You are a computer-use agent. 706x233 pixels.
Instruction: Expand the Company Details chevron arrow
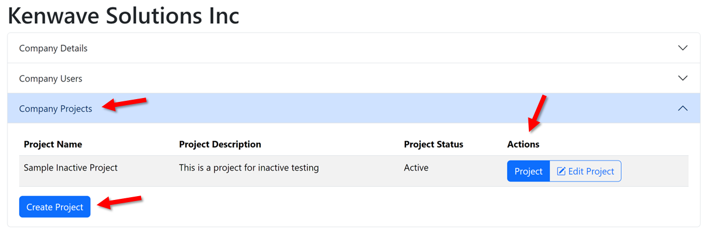[x=682, y=48]
